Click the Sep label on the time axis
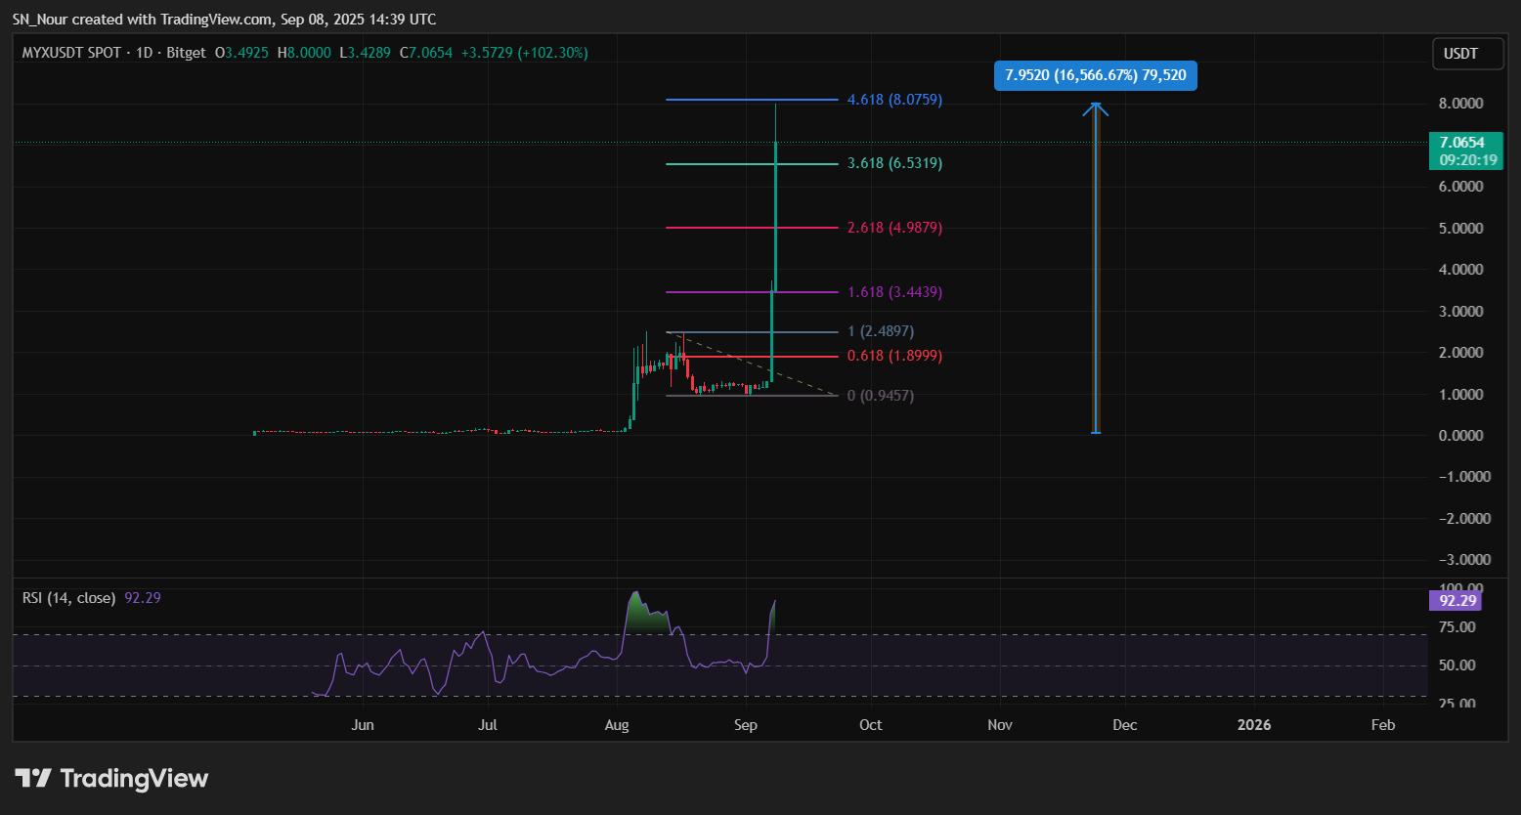 (745, 724)
